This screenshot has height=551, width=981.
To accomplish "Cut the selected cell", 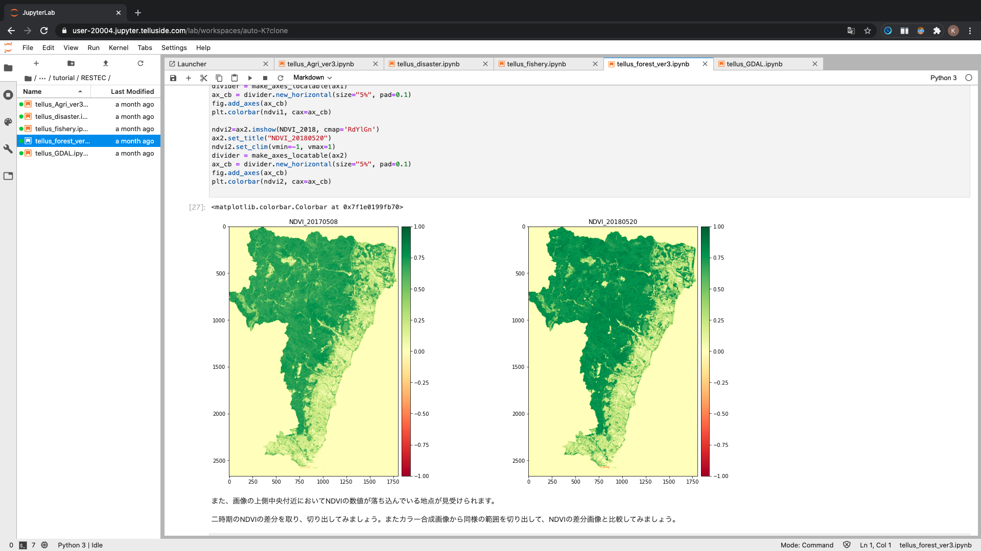I will coord(204,78).
